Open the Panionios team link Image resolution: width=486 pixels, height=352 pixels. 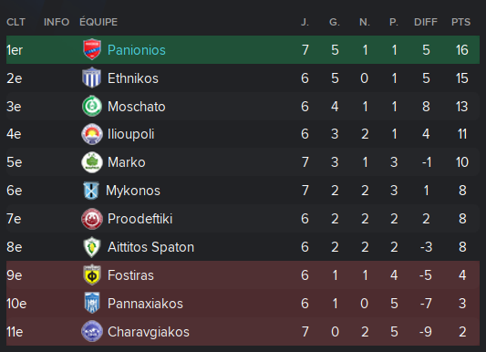tap(137, 50)
